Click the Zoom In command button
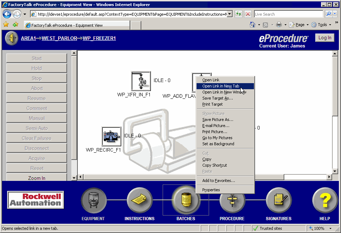341x233 pixels. tap(36, 177)
